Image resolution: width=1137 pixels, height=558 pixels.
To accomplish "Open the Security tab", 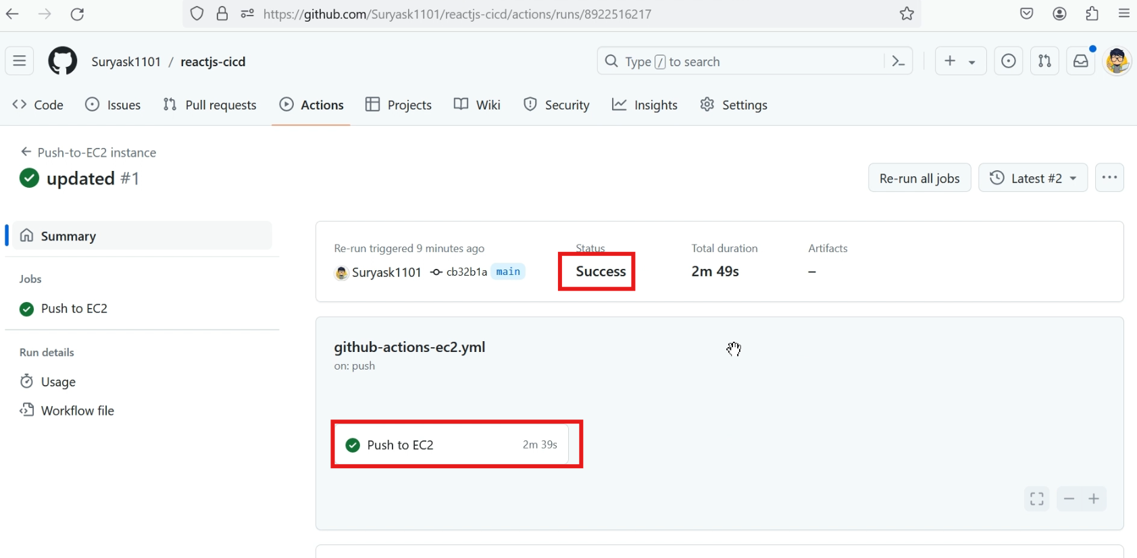I will tap(557, 105).
